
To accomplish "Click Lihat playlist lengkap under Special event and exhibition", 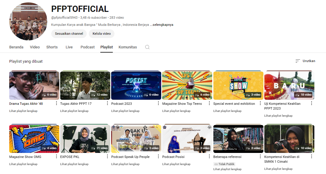I will [227, 111].
